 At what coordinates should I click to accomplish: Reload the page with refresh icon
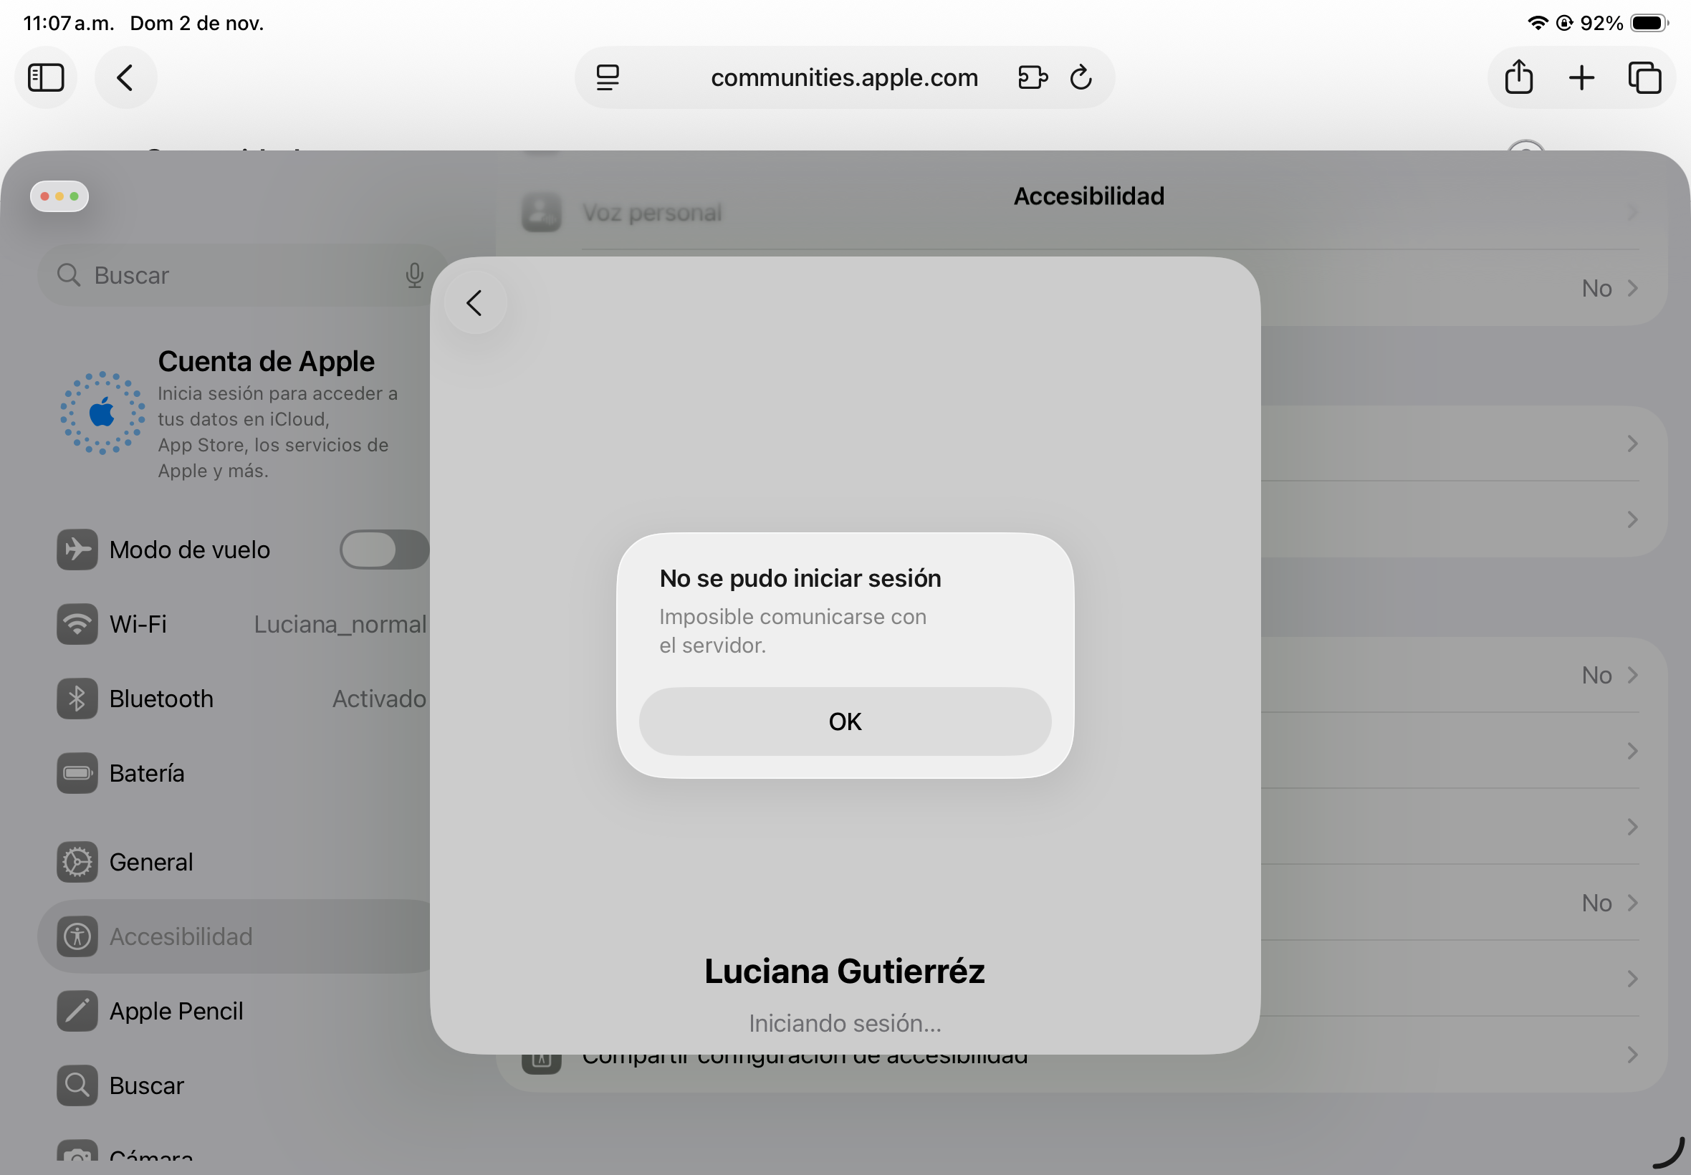[x=1080, y=78]
